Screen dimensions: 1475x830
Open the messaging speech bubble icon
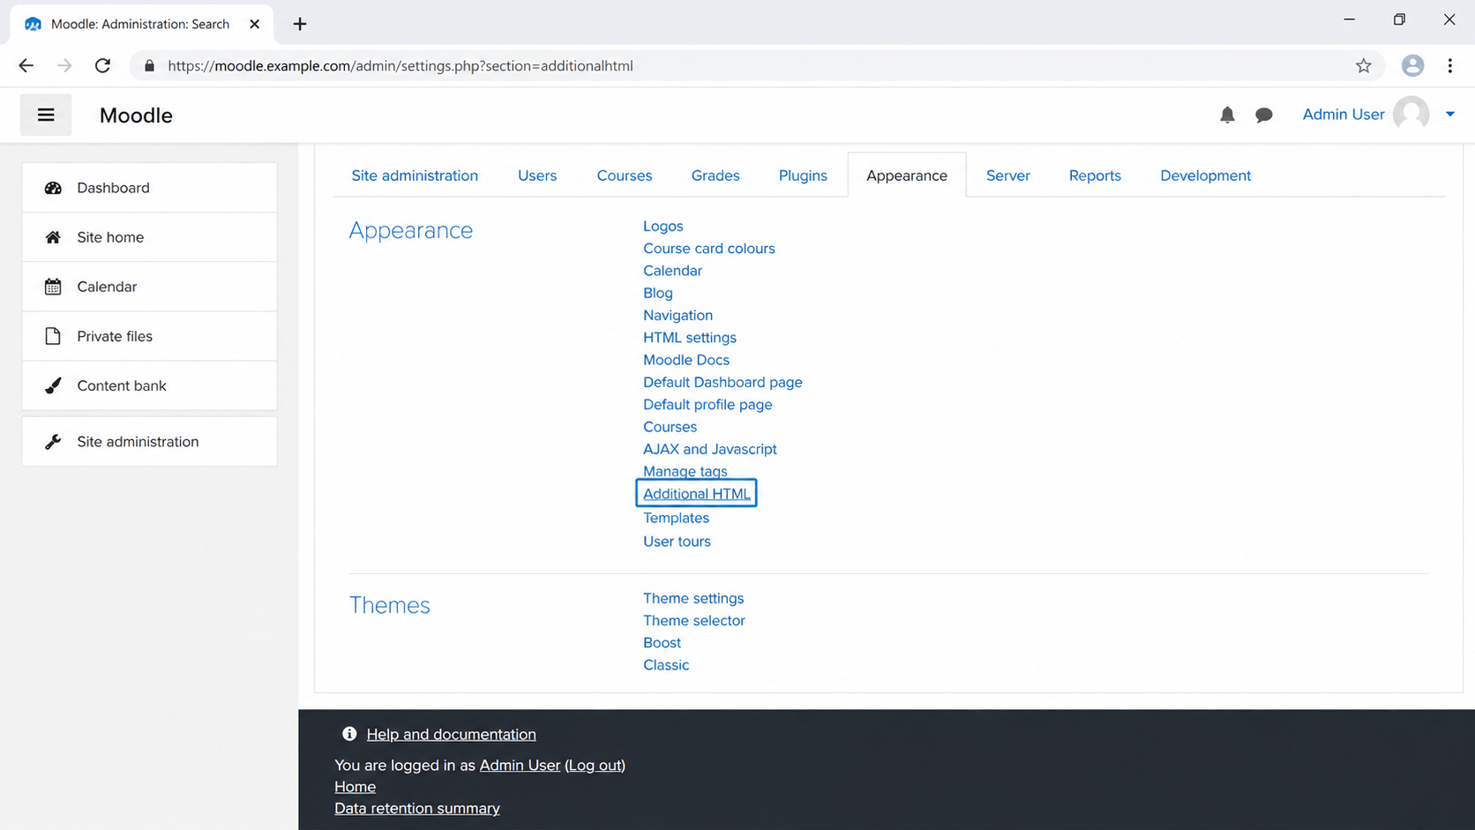pos(1263,115)
